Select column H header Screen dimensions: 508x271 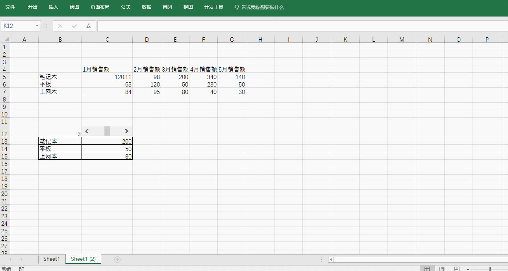pyautogui.click(x=260, y=39)
